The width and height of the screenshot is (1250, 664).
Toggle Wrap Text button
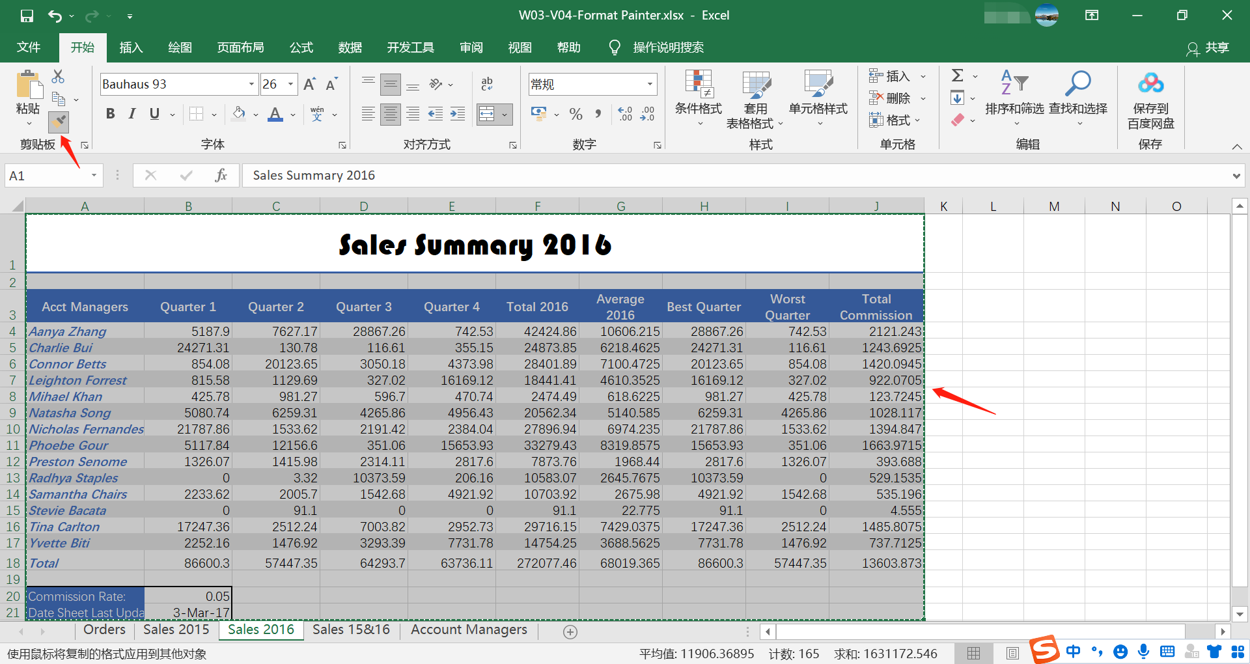pos(487,84)
